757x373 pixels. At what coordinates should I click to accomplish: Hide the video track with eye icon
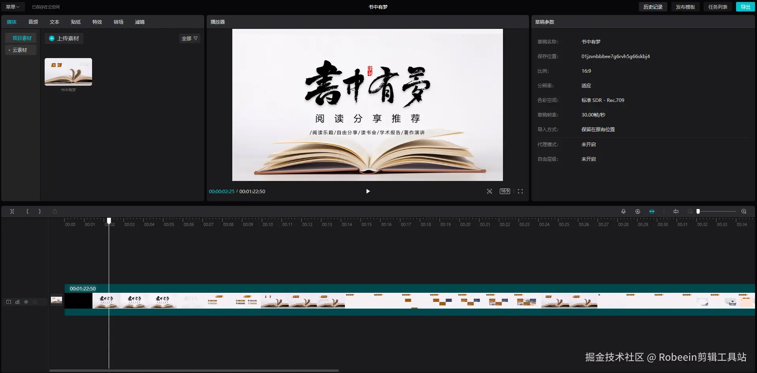[x=26, y=302]
